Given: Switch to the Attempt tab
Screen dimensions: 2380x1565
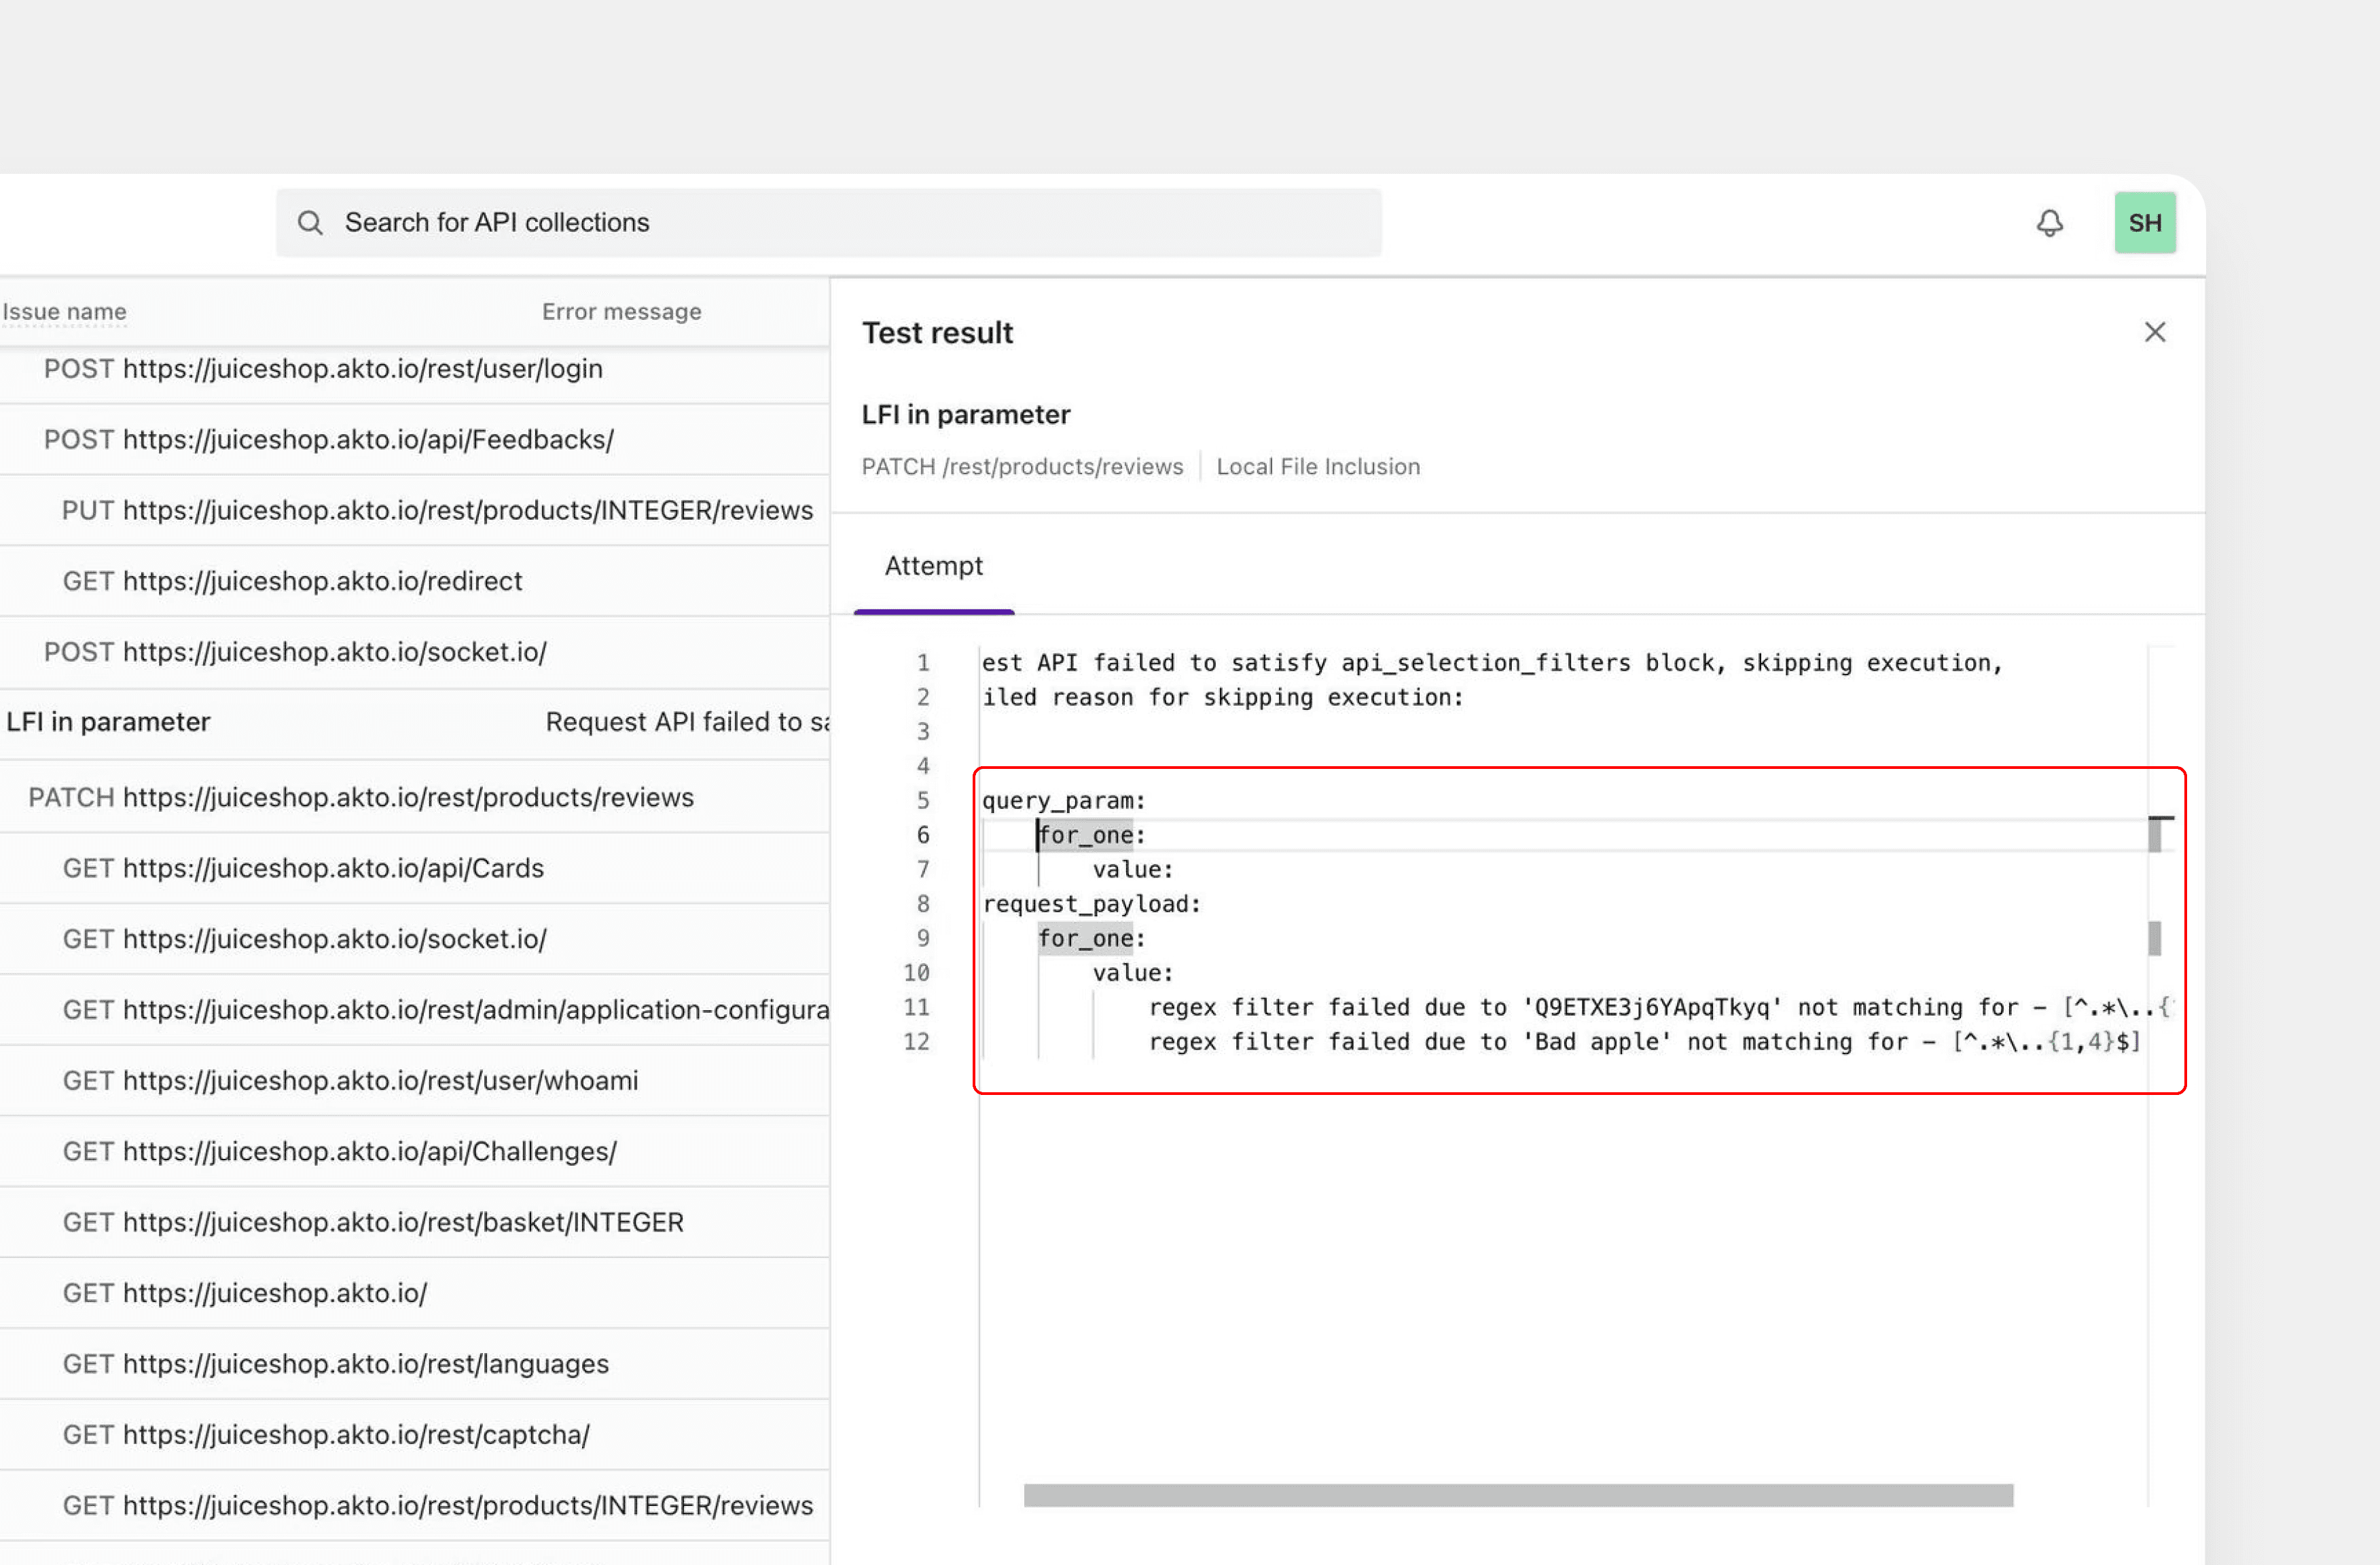Looking at the screenshot, I should [933, 566].
